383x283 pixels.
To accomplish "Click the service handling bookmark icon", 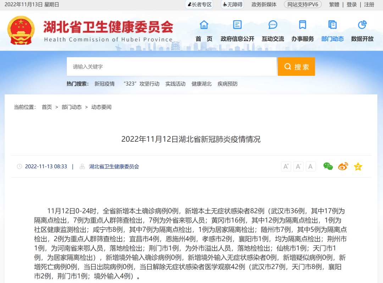I will (x=302, y=25).
